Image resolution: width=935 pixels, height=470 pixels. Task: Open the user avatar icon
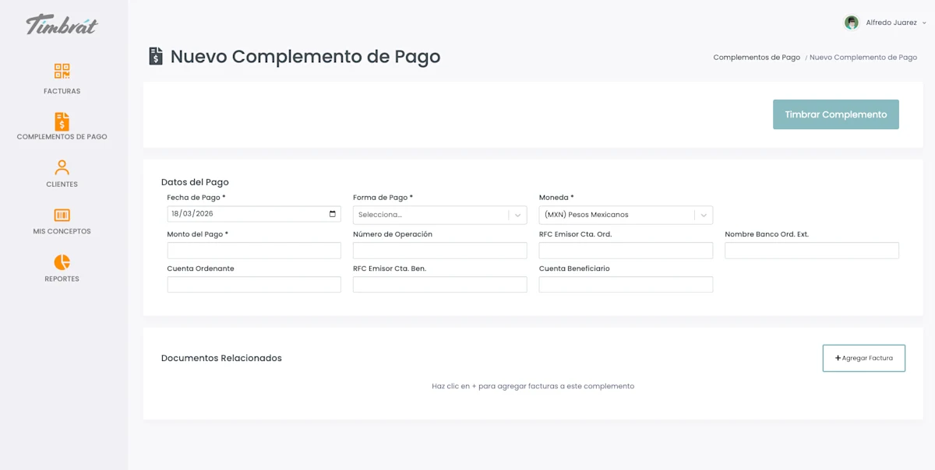pyautogui.click(x=852, y=22)
